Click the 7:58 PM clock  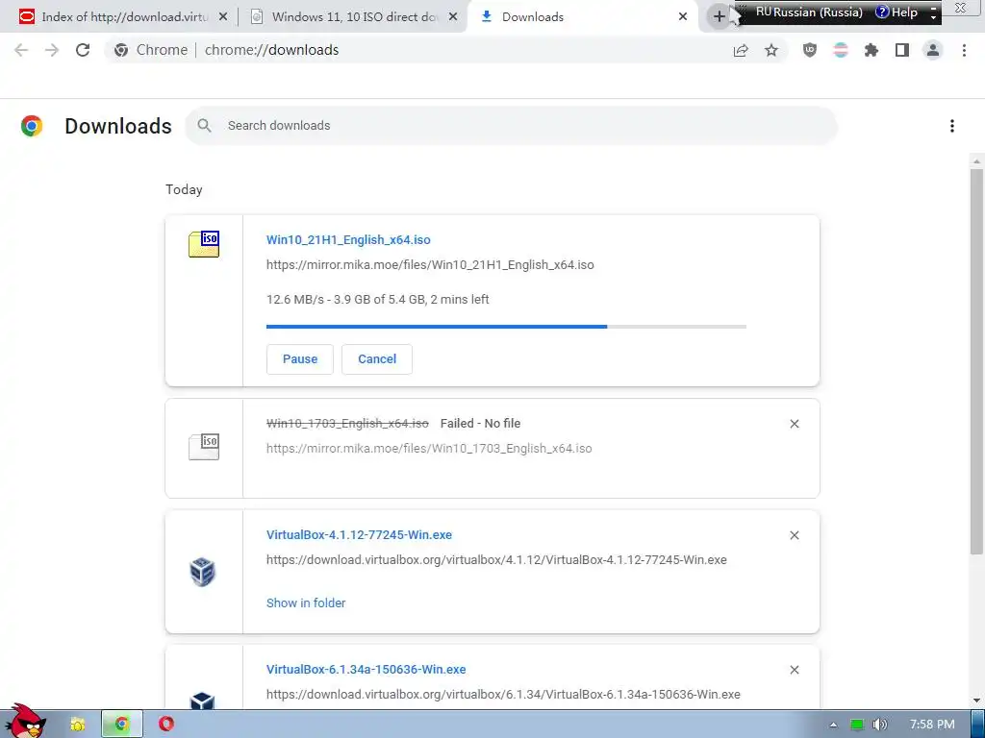[932, 725]
